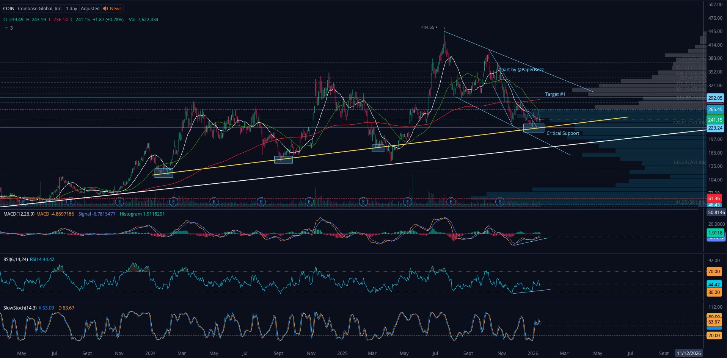Select the earnings marker at November 2024

click(309, 202)
